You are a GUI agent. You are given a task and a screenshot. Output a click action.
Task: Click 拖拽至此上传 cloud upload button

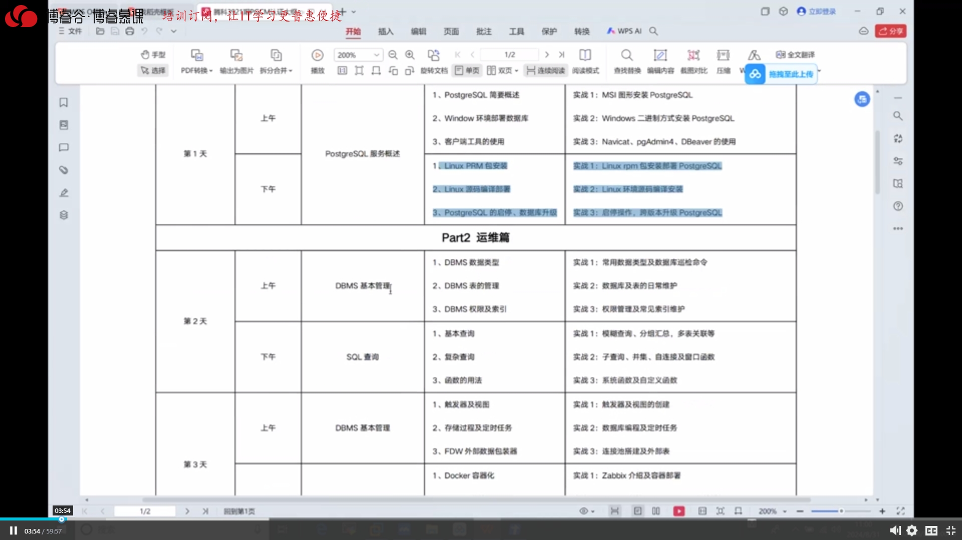click(x=781, y=74)
